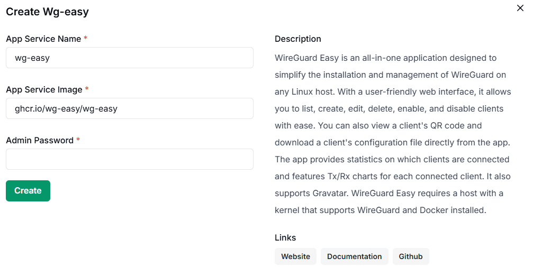Click the Description heading
This screenshot has height=267, width=533.
[x=297, y=39]
